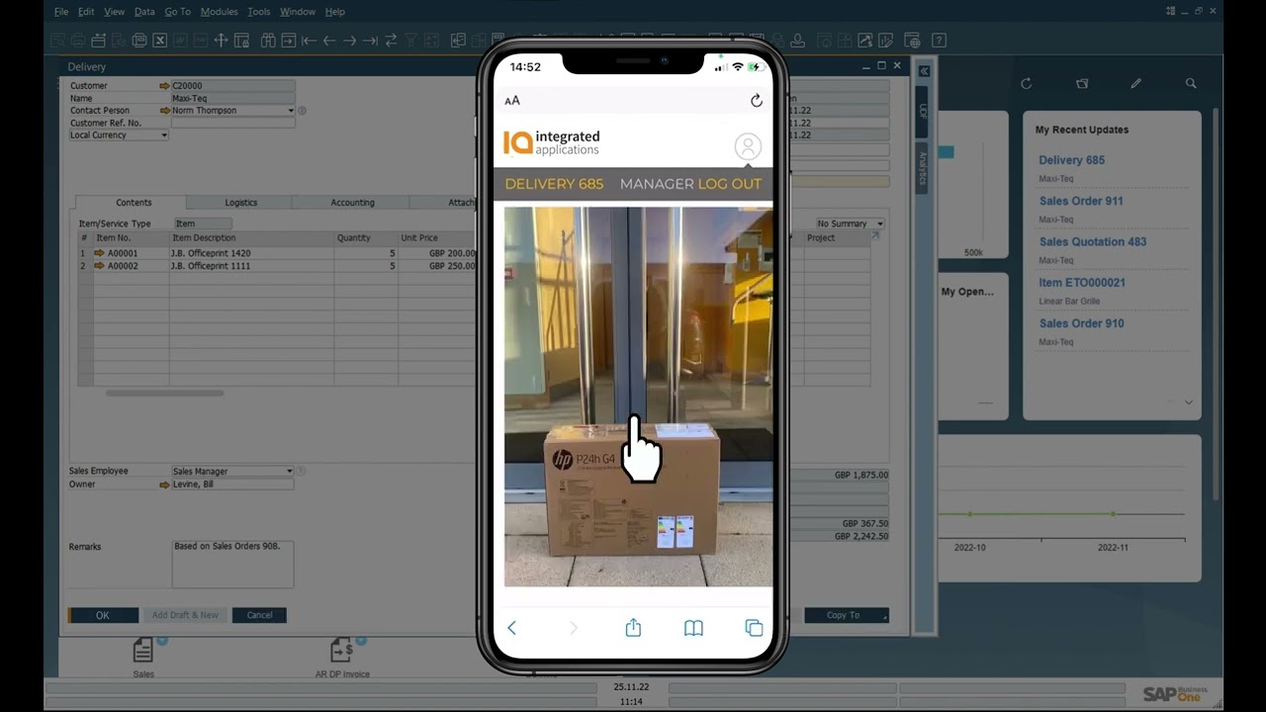
Task: Open Sales Order 911 recent update
Action: (x=1081, y=201)
